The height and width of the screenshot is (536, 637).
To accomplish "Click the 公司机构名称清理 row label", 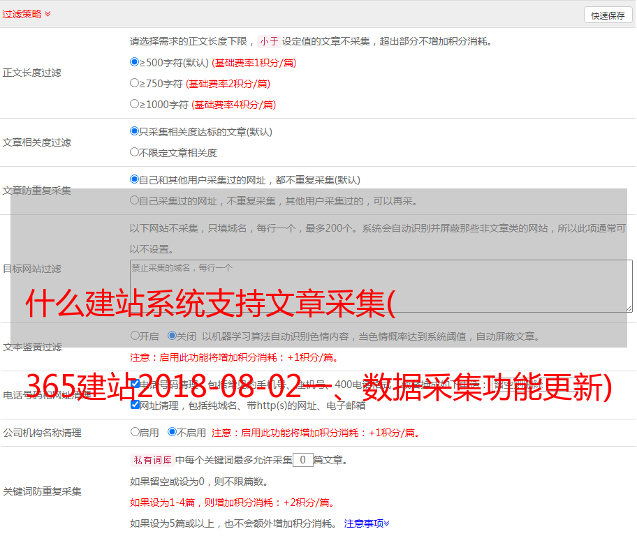I will pyautogui.click(x=42, y=433).
